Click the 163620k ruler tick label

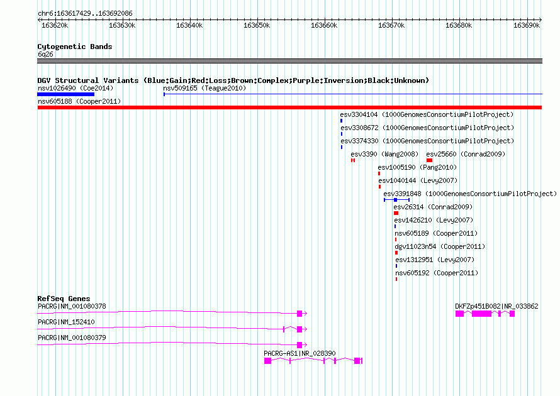point(55,26)
